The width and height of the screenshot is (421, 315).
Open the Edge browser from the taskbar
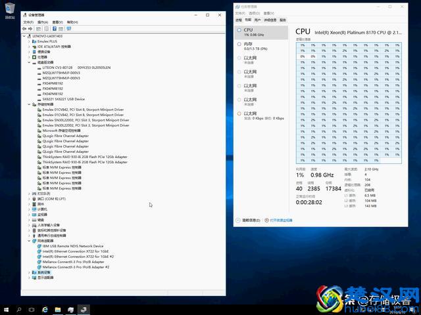pos(45,308)
